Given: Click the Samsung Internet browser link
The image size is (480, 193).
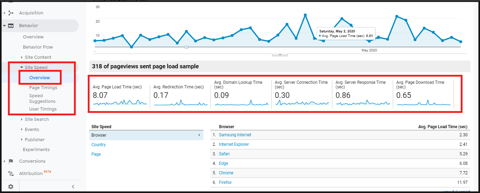Looking at the screenshot, I should point(235,135).
